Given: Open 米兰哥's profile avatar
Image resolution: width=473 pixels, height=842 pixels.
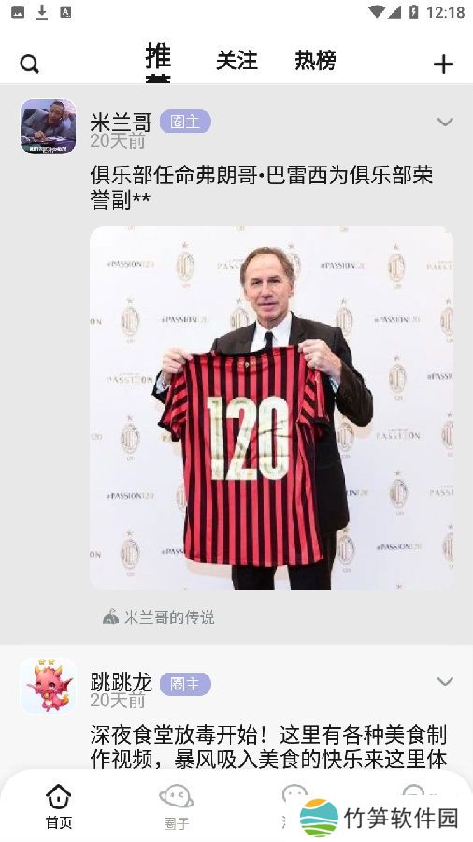Looking at the screenshot, I should [49, 126].
